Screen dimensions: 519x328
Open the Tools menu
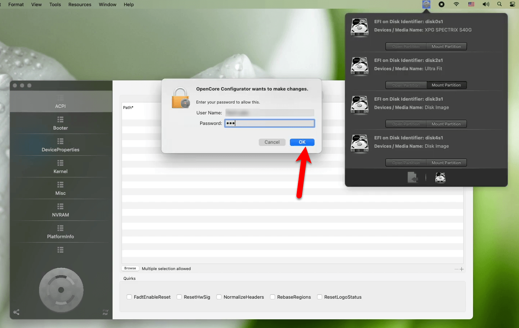(x=55, y=4)
